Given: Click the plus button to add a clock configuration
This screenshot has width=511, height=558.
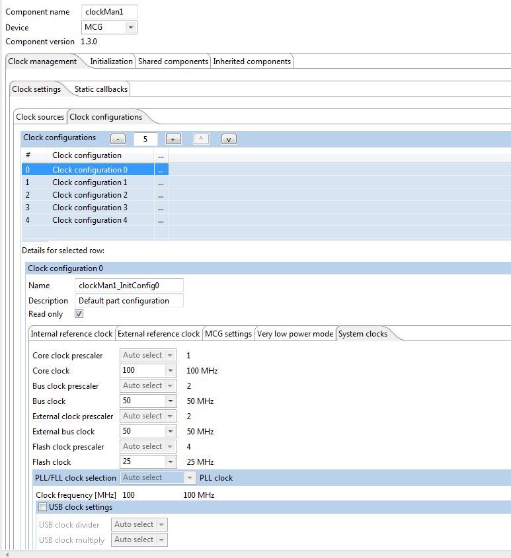Looking at the screenshot, I should pyautogui.click(x=173, y=139).
